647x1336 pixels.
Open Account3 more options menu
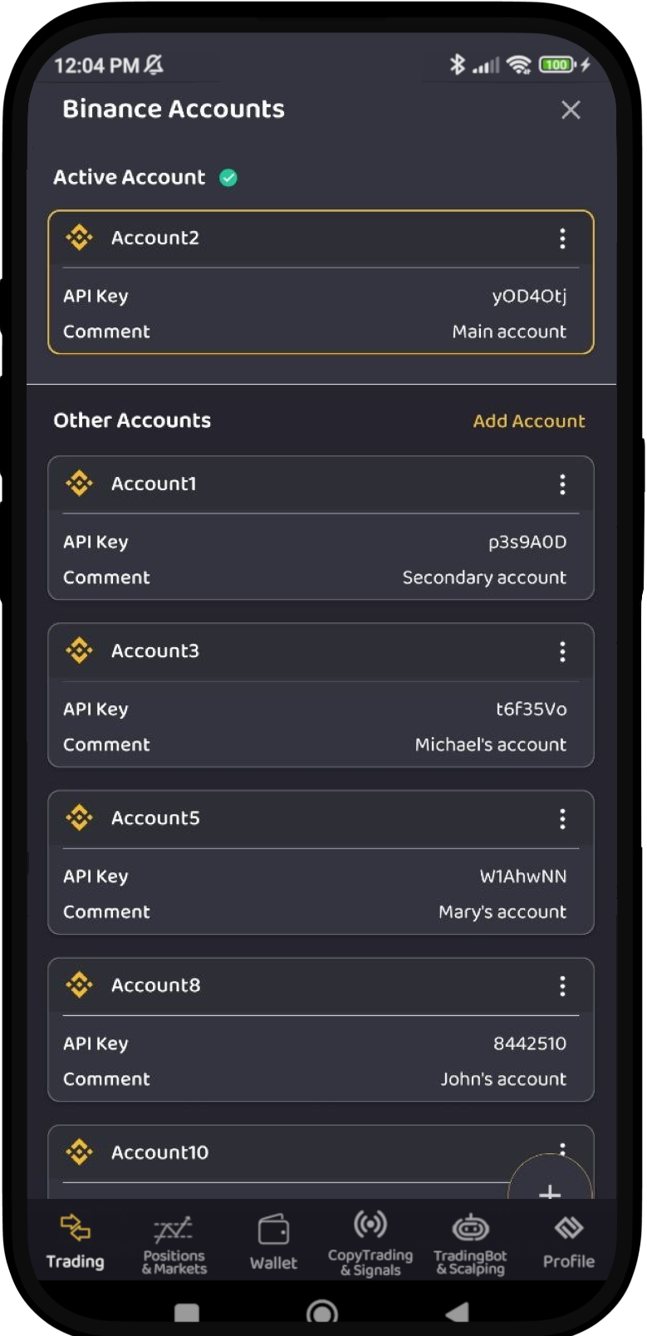point(562,652)
